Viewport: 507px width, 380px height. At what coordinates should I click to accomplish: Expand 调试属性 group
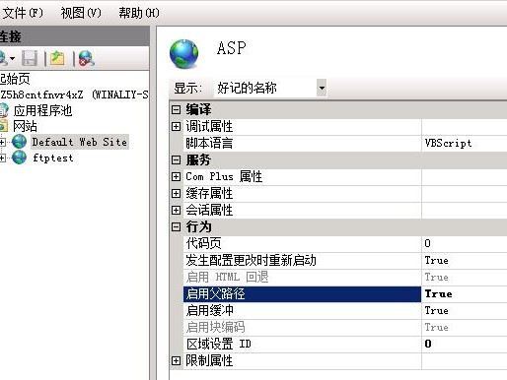[177, 126]
